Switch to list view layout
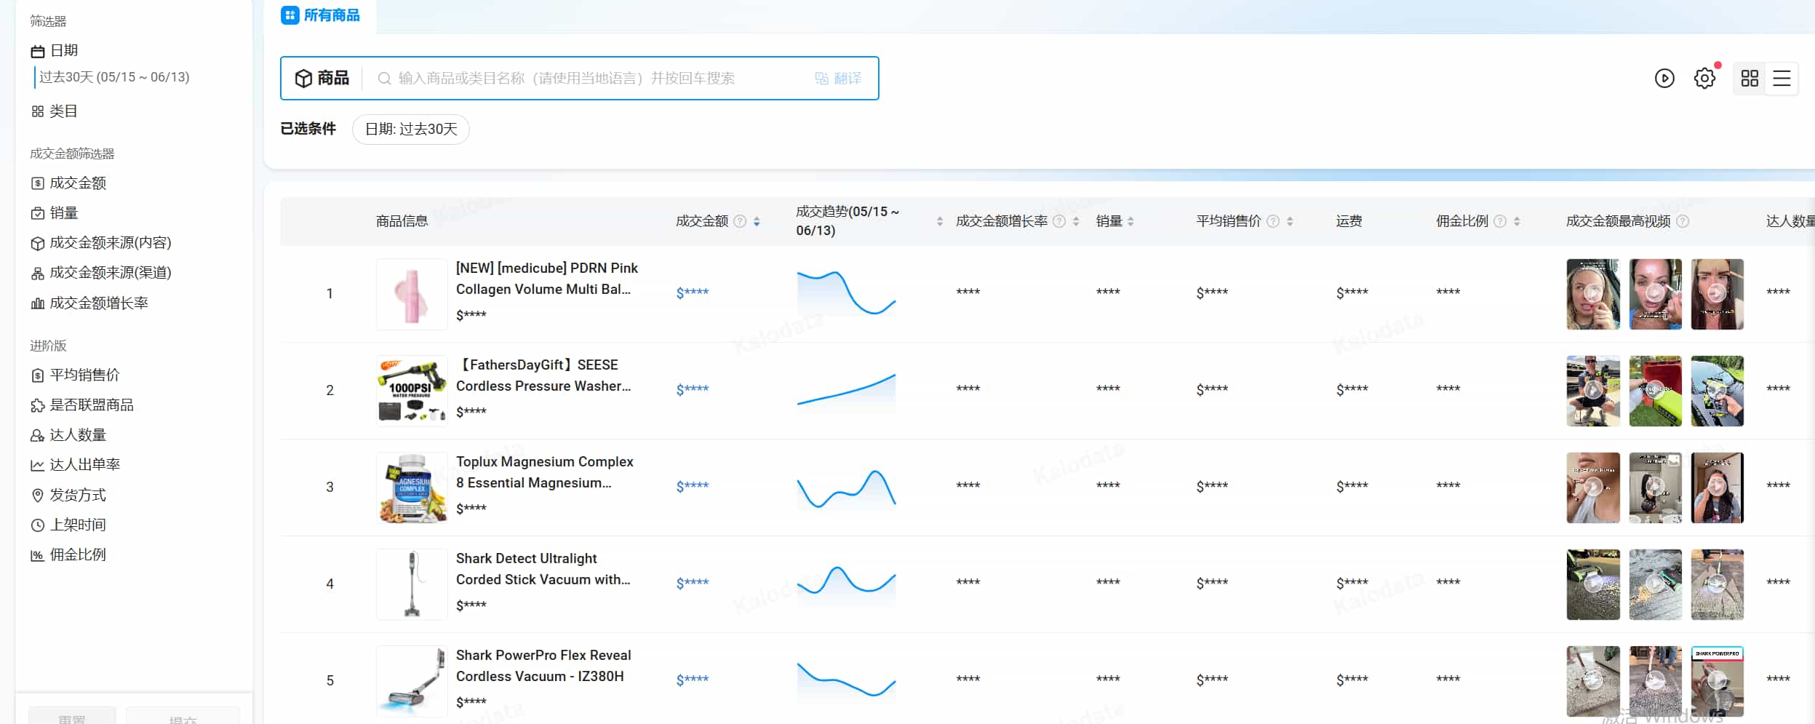The width and height of the screenshot is (1815, 724). [x=1782, y=79]
